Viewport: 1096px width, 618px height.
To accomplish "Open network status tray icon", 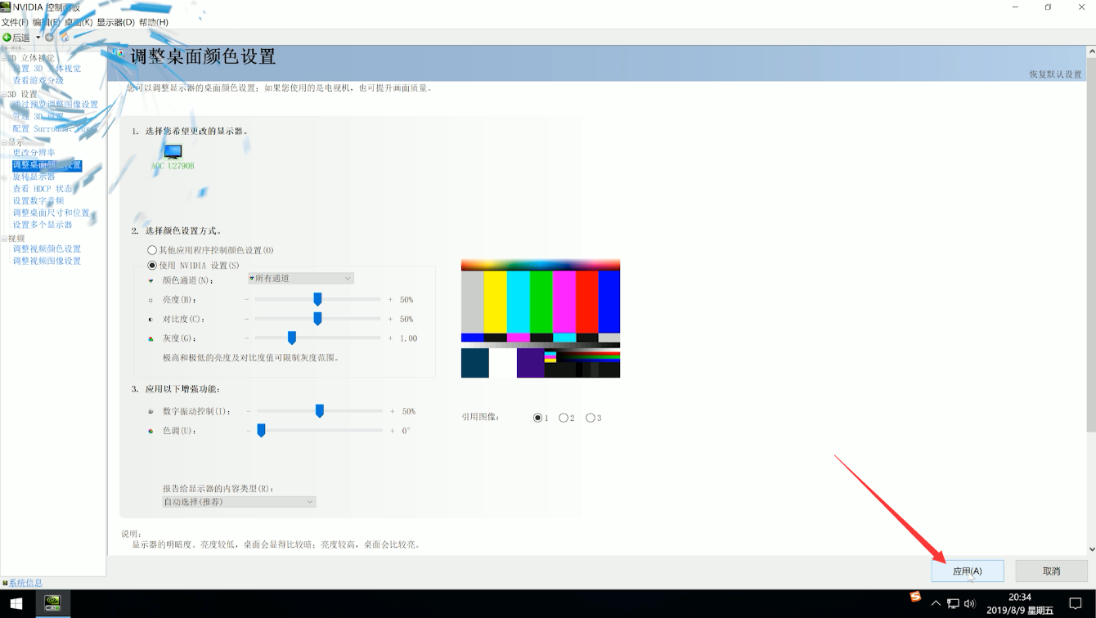I will 953,604.
